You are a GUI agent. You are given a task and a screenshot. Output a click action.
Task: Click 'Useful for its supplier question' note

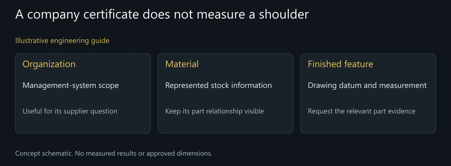click(70, 111)
